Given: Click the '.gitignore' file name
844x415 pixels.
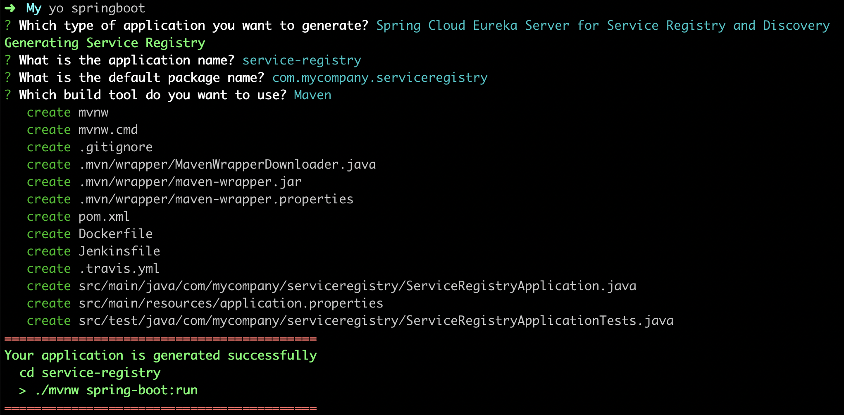Looking at the screenshot, I should (x=116, y=147).
